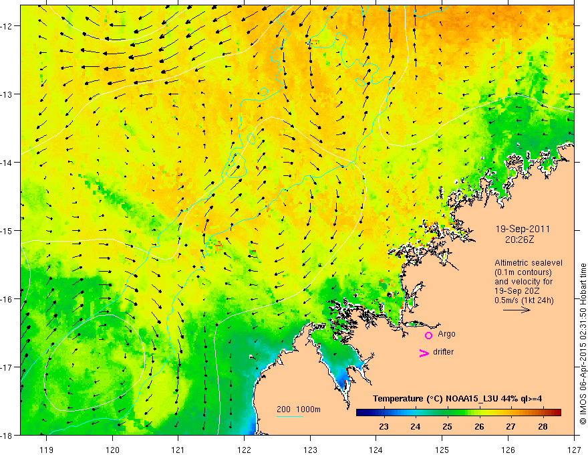Screen dimensions: 588x455
Task: Click the '19-Sep 20Z' caption line
Action: [x=517, y=291]
